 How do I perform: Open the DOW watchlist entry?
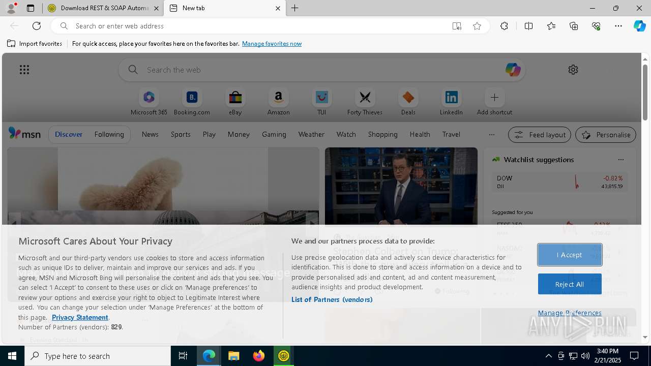click(x=559, y=182)
